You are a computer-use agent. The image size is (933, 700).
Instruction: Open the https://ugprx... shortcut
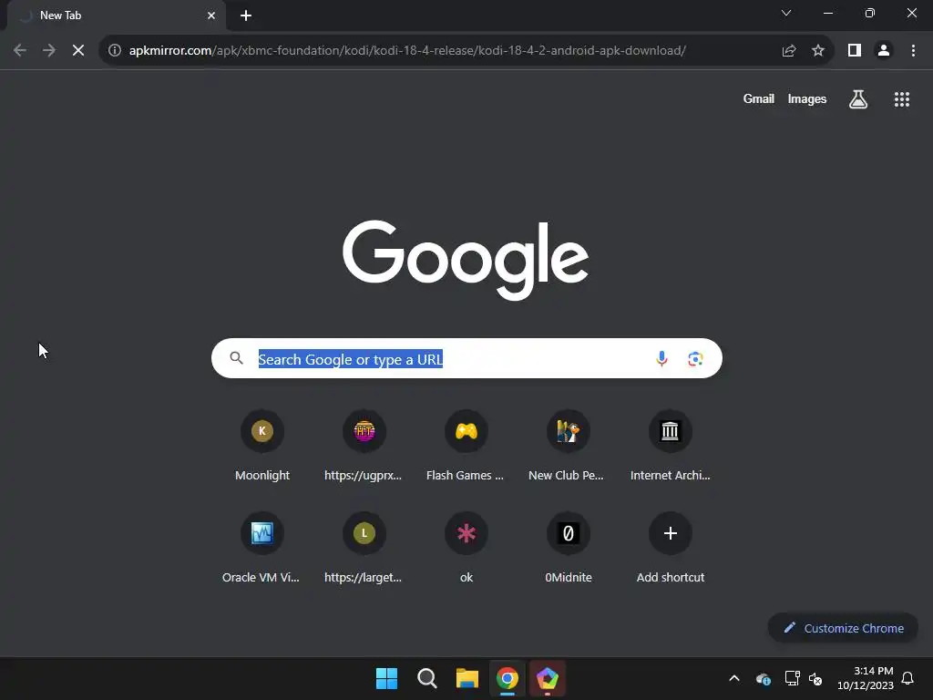point(364,446)
